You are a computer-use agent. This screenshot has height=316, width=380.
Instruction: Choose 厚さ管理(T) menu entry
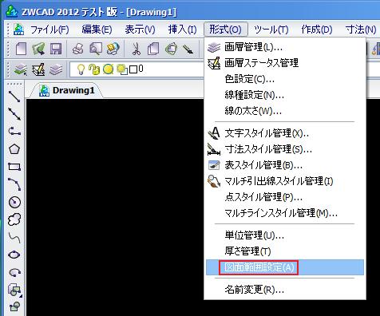pyautogui.click(x=285, y=251)
